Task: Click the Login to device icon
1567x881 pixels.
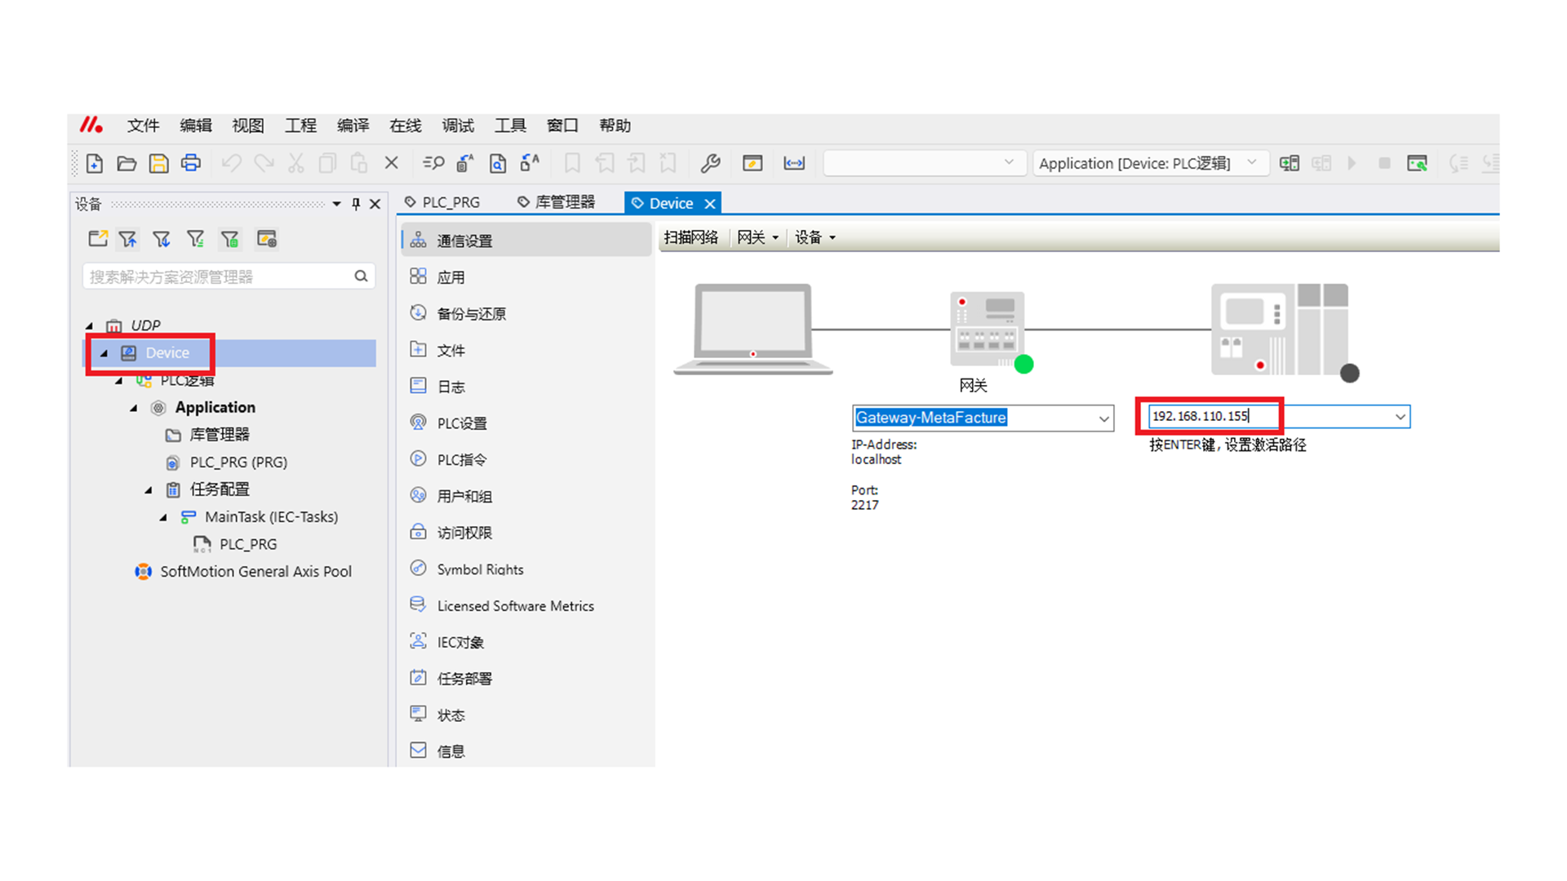Action: [1290, 164]
